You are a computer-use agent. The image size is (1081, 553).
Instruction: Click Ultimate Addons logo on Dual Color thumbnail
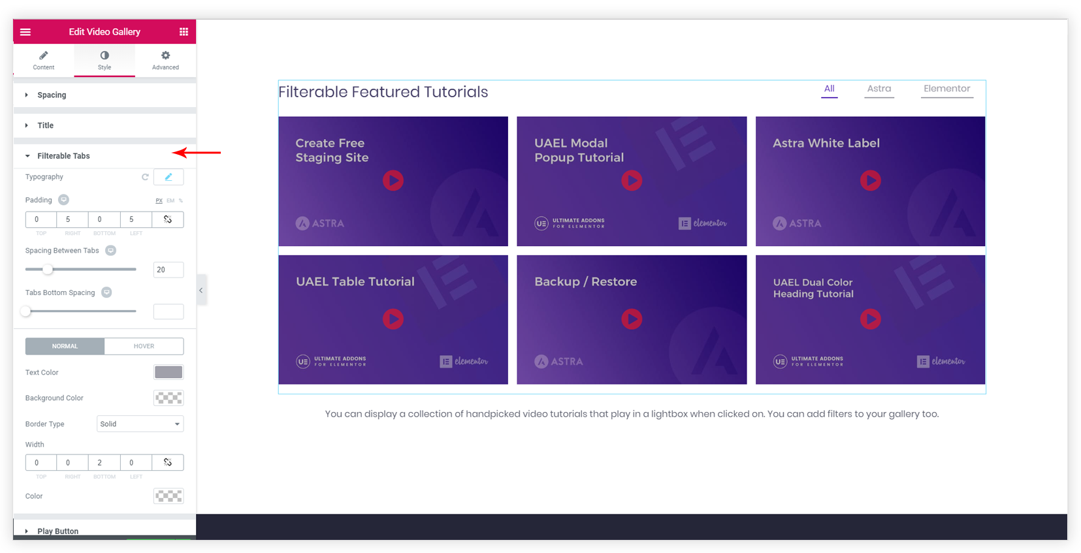809,361
